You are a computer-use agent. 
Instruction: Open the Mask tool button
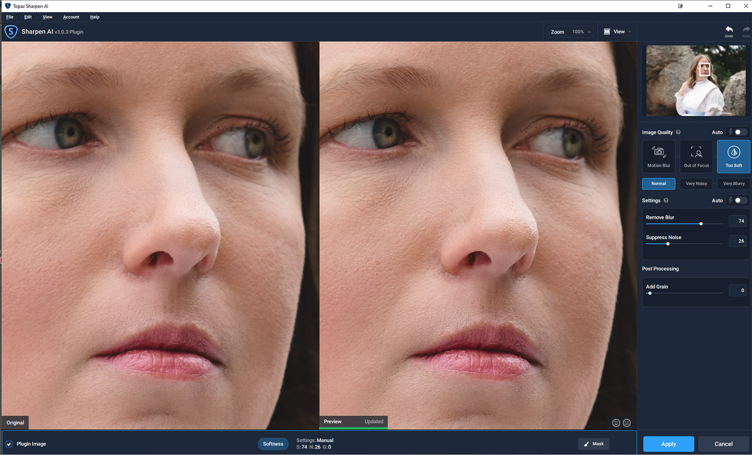click(594, 444)
